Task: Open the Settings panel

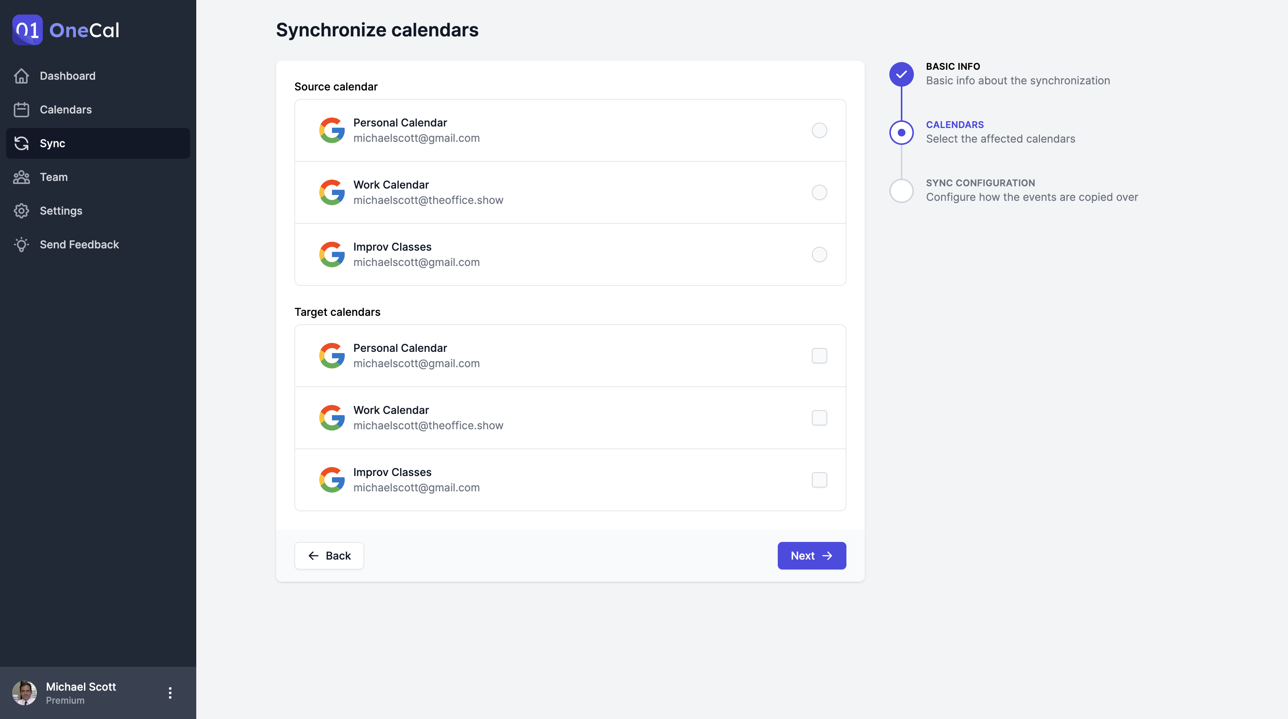Action: 60,210
